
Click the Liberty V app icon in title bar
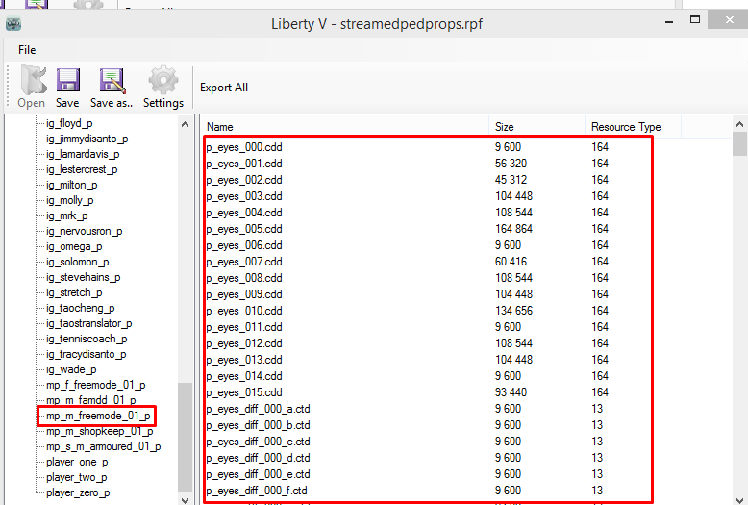[x=13, y=23]
